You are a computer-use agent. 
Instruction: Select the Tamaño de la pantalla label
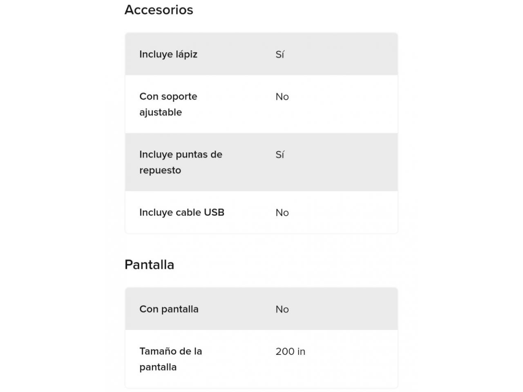tap(171, 359)
